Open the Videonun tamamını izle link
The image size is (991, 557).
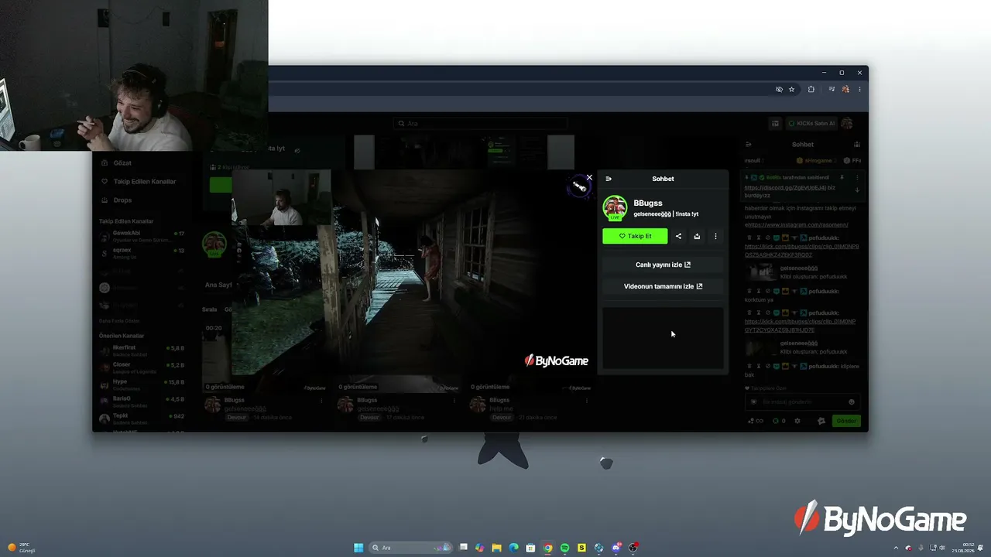click(663, 286)
